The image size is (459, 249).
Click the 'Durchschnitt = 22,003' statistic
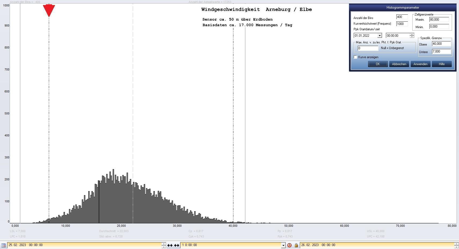[x=114, y=231]
